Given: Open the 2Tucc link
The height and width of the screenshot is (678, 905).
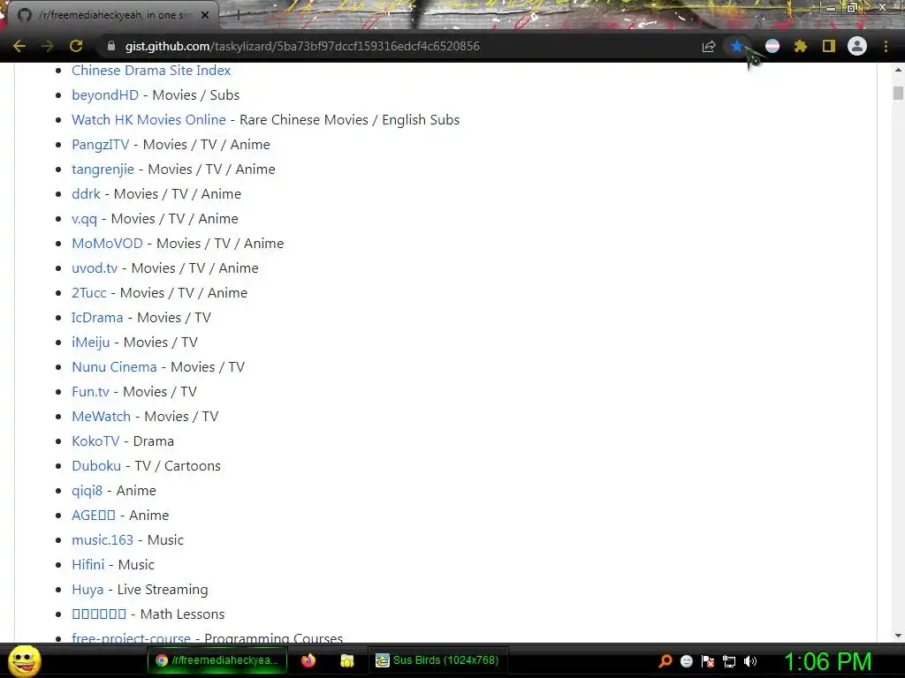Looking at the screenshot, I should click(x=89, y=293).
